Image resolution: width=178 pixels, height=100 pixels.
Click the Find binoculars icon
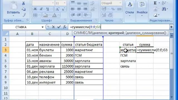coord(164,9)
